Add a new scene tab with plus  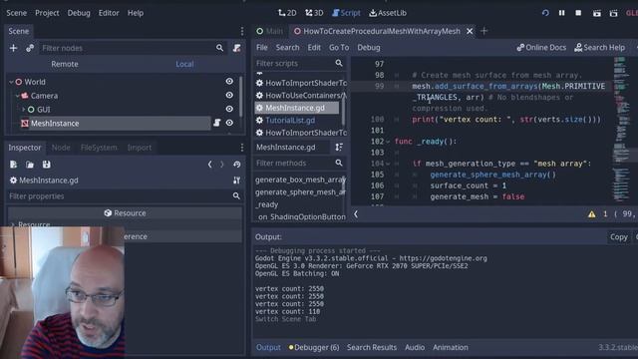(483, 31)
